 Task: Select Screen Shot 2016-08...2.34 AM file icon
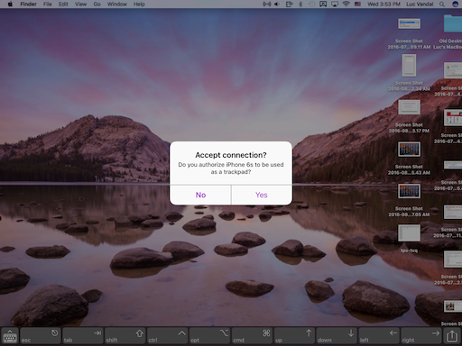409,66
